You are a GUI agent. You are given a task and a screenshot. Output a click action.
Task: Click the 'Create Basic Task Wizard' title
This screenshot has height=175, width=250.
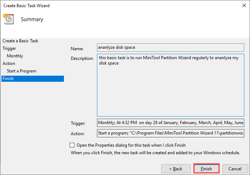coord(27,6)
